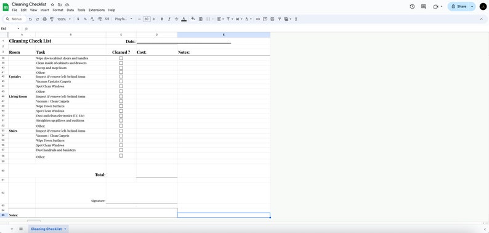This screenshot has height=233, width=489.
Task: Click the print icon
Action: point(44,19)
